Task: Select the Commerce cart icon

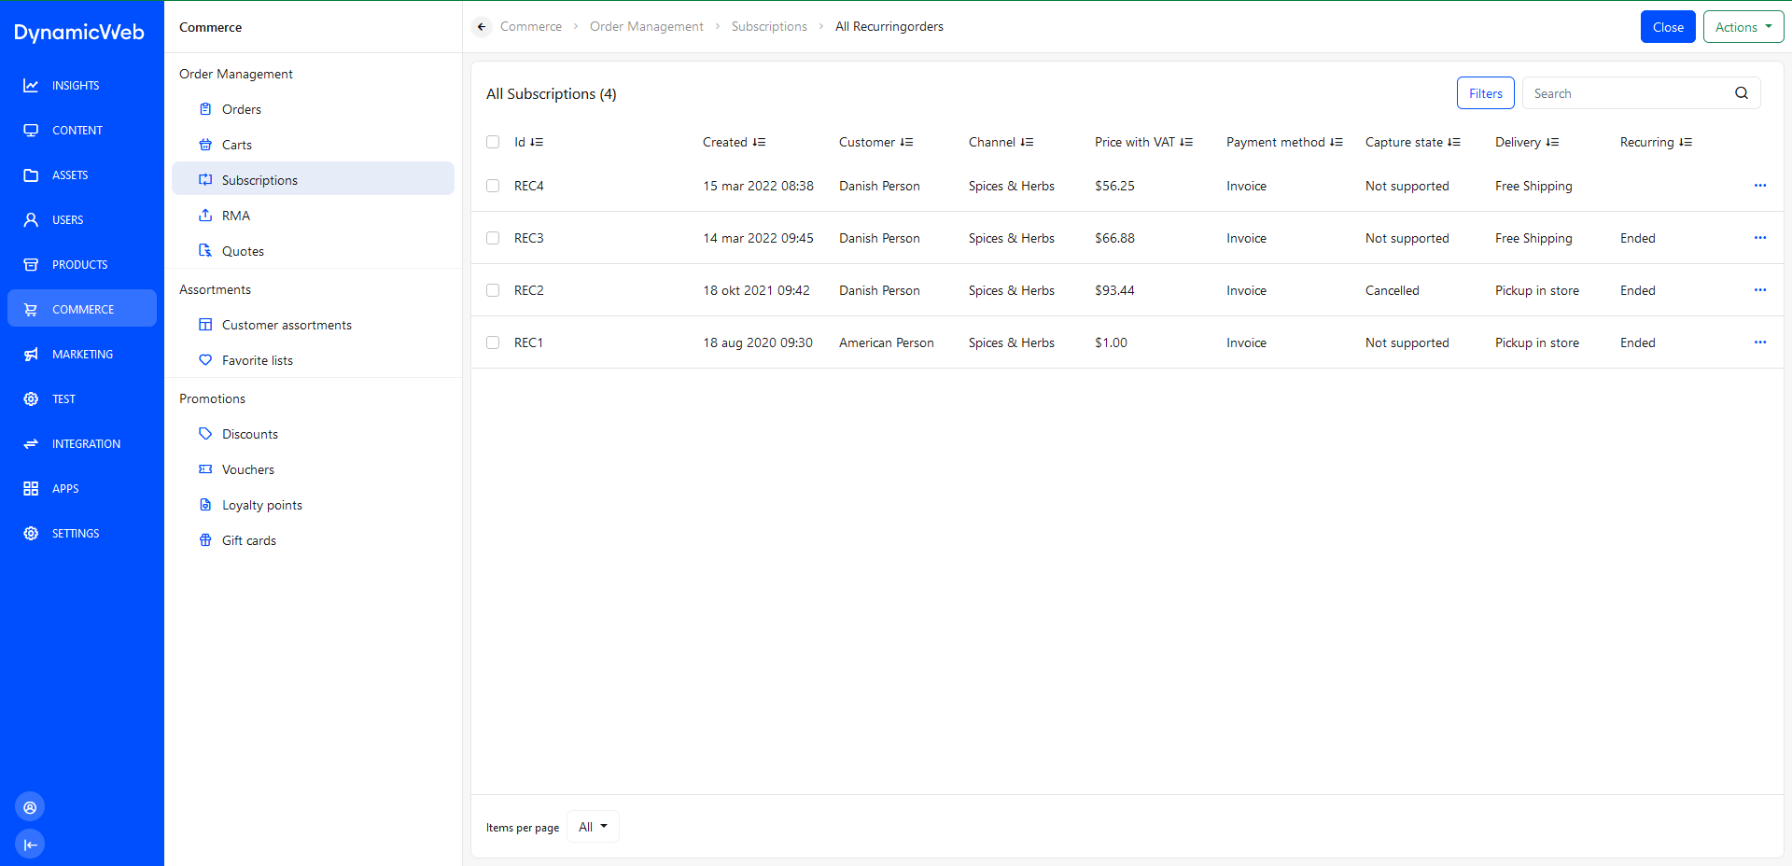Action: (x=31, y=309)
